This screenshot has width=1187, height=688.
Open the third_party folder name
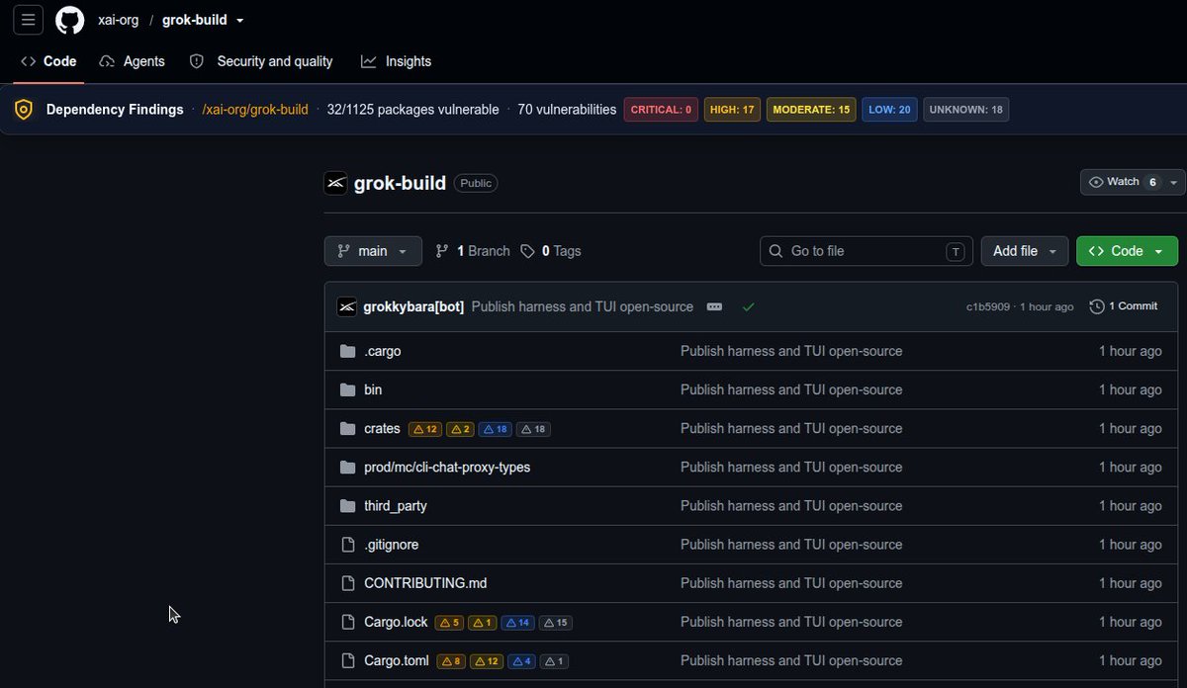pos(396,506)
